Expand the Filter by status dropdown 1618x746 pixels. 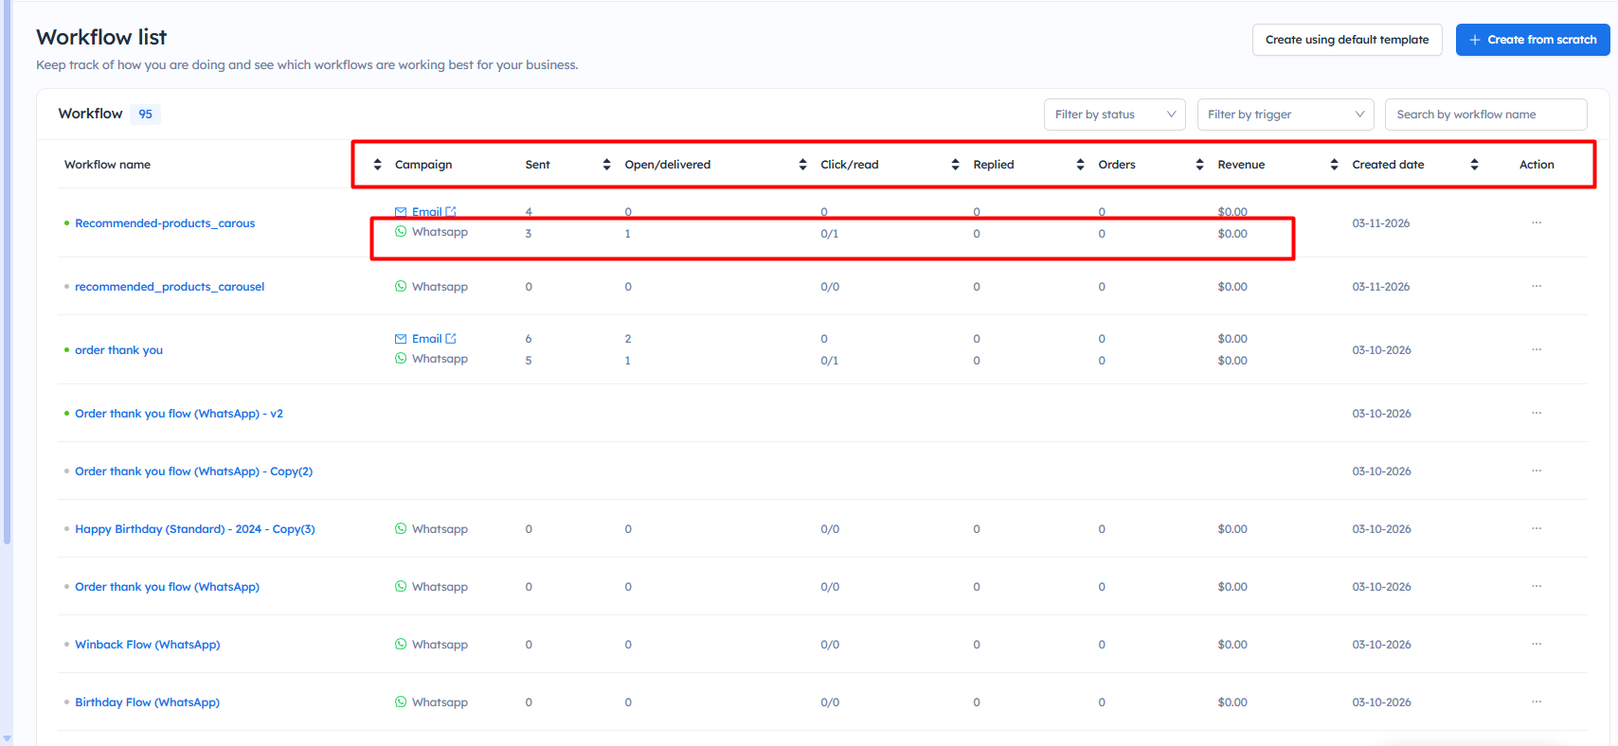tap(1114, 115)
